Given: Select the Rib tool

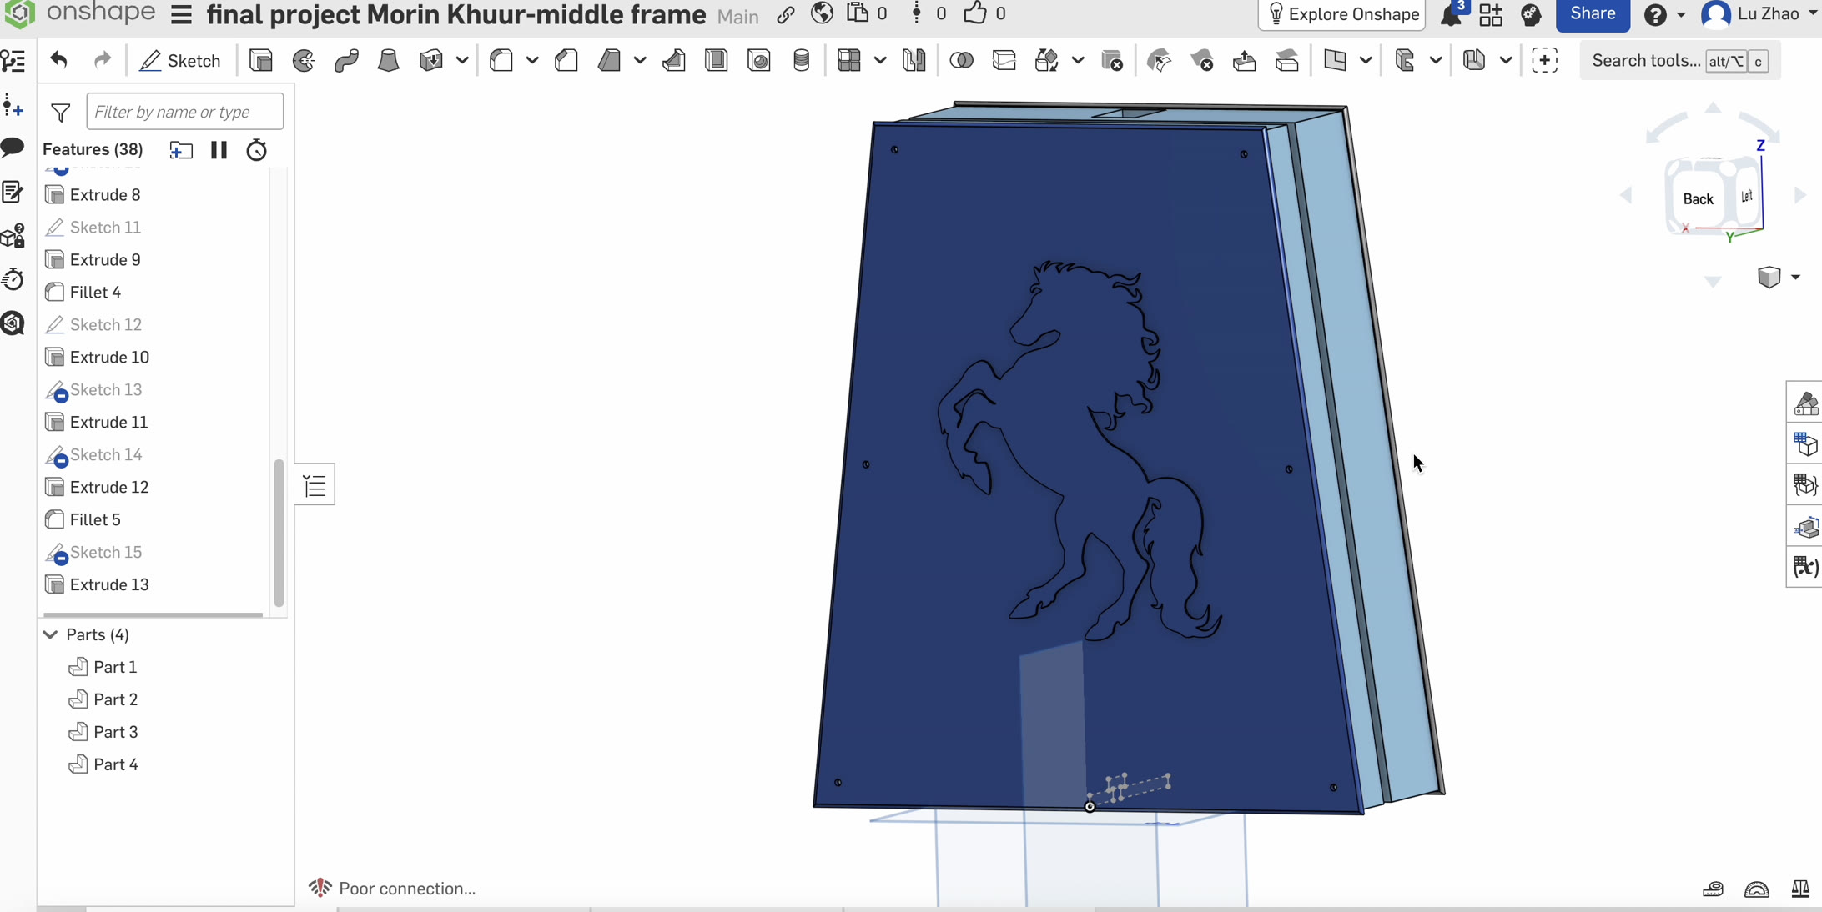Looking at the screenshot, I should [x=674, y=60].
